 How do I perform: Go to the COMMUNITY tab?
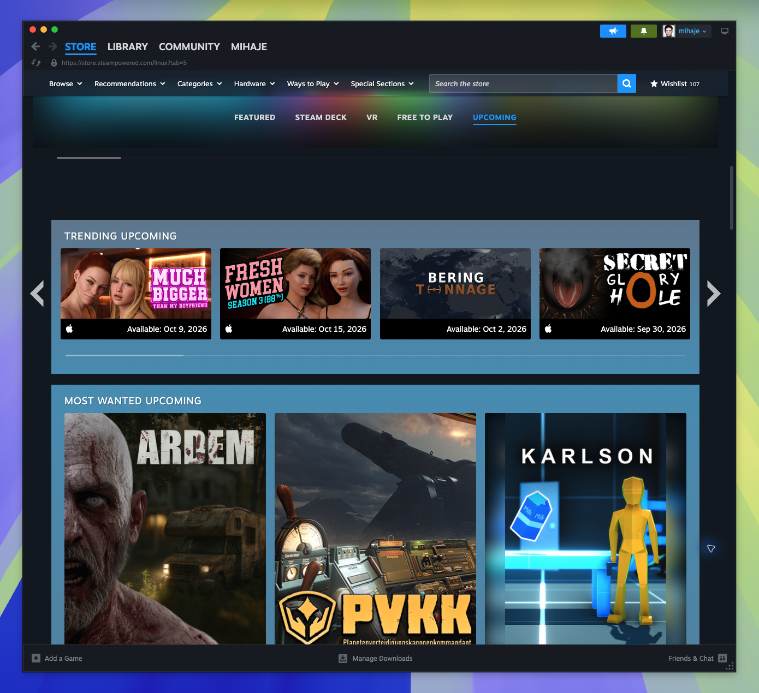[189, 47]
